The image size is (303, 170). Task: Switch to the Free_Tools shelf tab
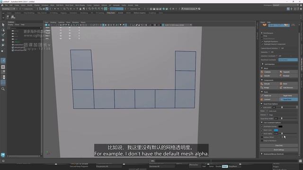pos(111,13)
